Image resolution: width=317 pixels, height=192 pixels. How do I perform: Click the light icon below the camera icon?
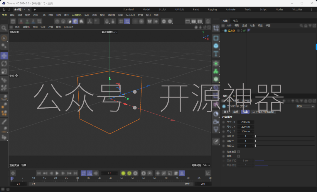point(216,129)
